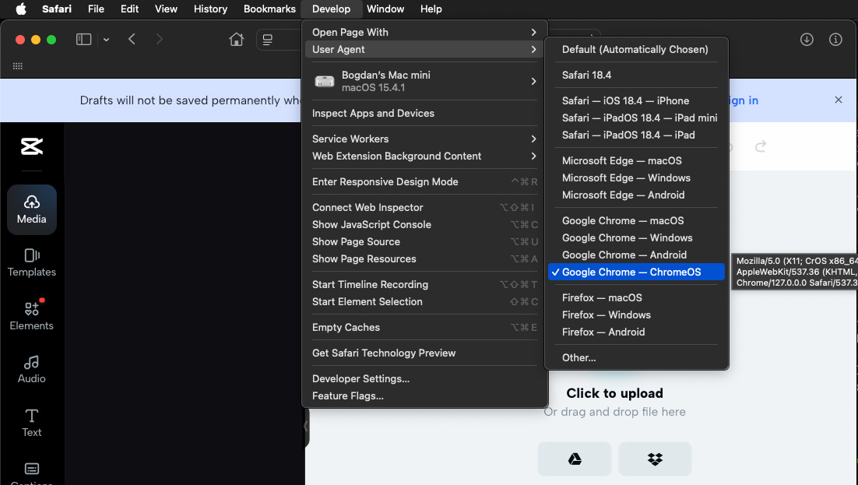The image size is (858, 485).
Task: Open the Templates panel
Action: point(32,262)
